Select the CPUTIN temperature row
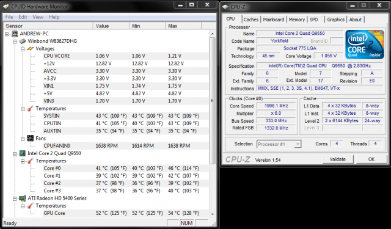 [125, 123]
